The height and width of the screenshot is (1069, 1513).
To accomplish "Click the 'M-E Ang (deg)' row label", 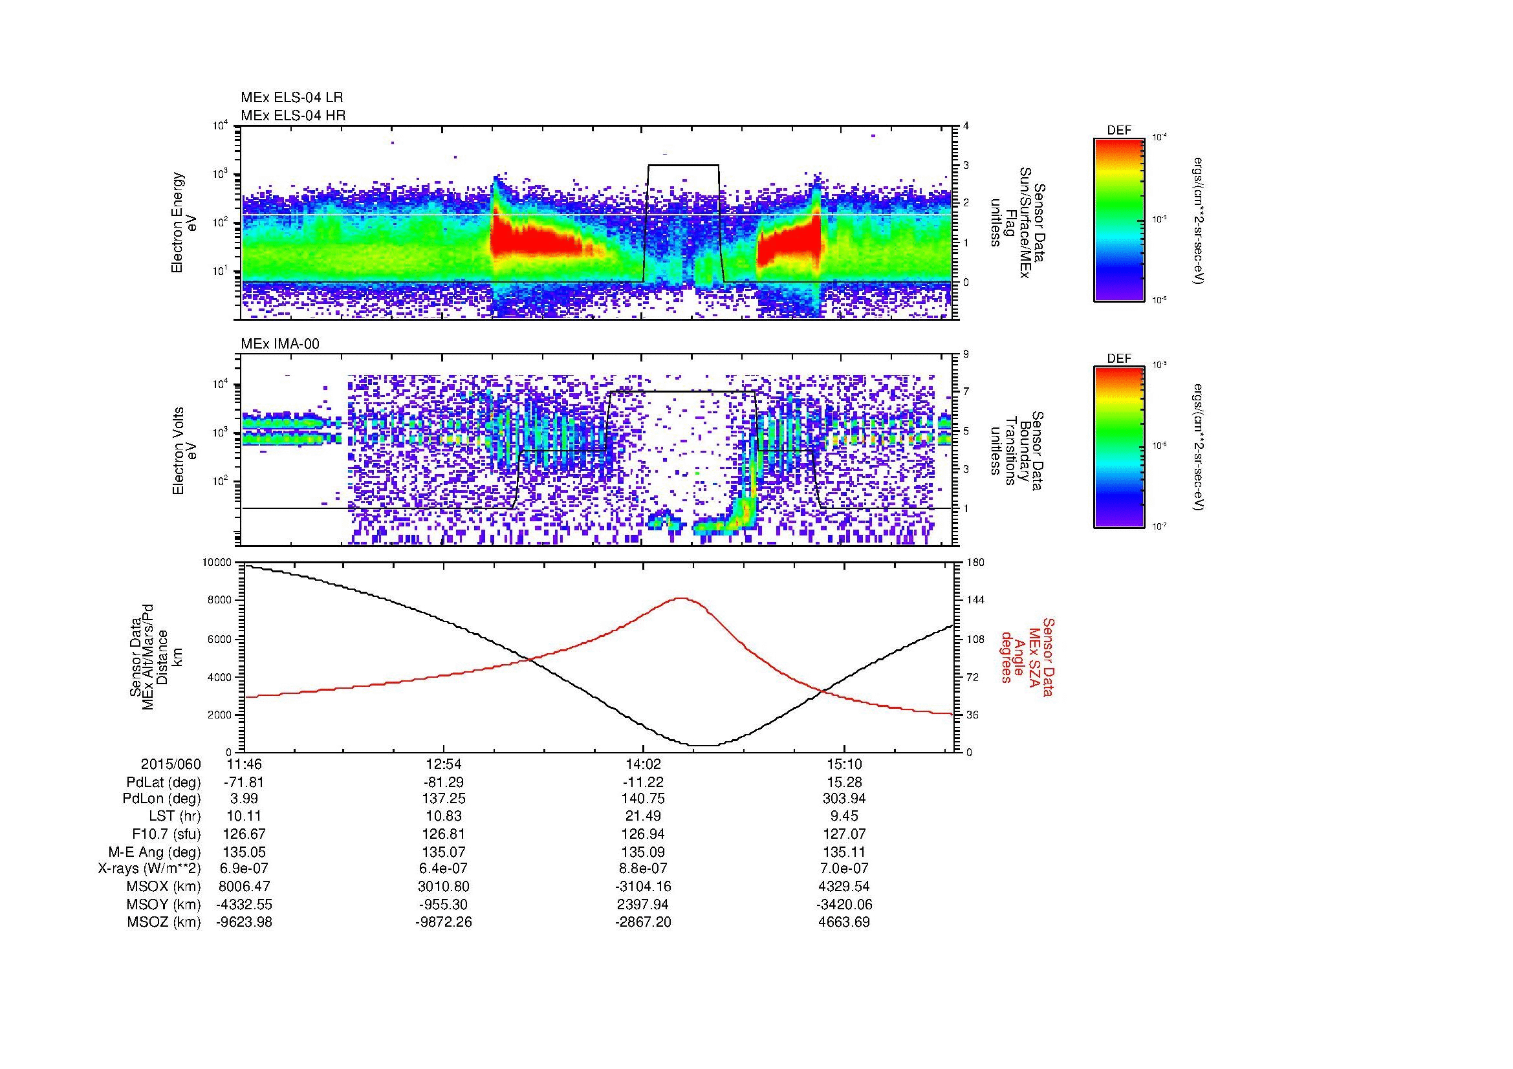I will point(155,852).
